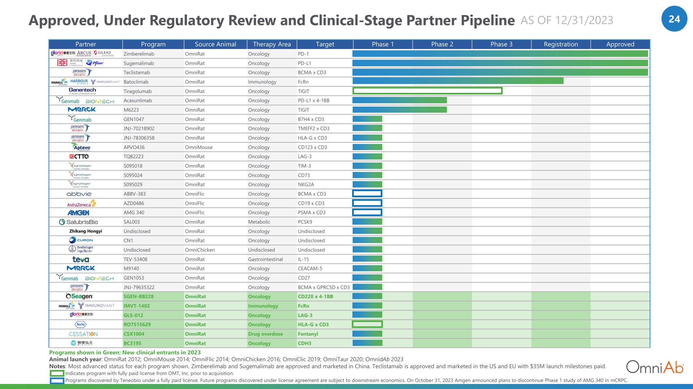This screenshot has width=693, height=389.
Task: Click the Zhikang Hongyi partner name
Action: click(x=86, y=231)
